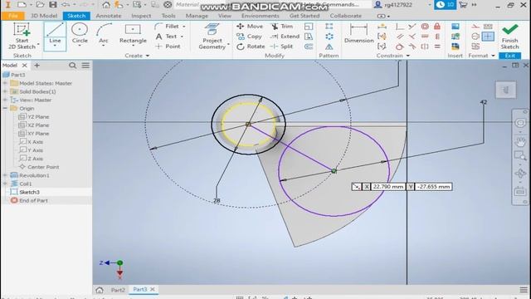Click Start 2D Sketch
Image resolution: width=531 pixels, height=299 pixels.
tap(22, 36)
